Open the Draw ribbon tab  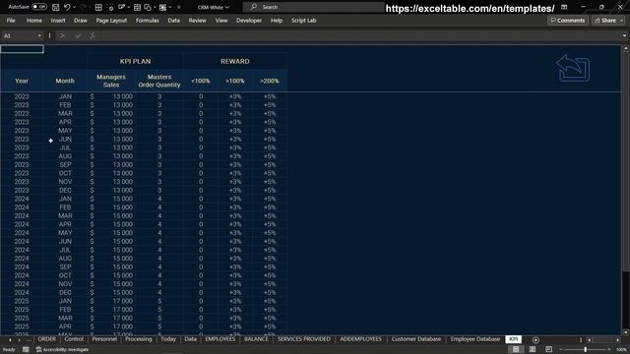pos(81,21)
